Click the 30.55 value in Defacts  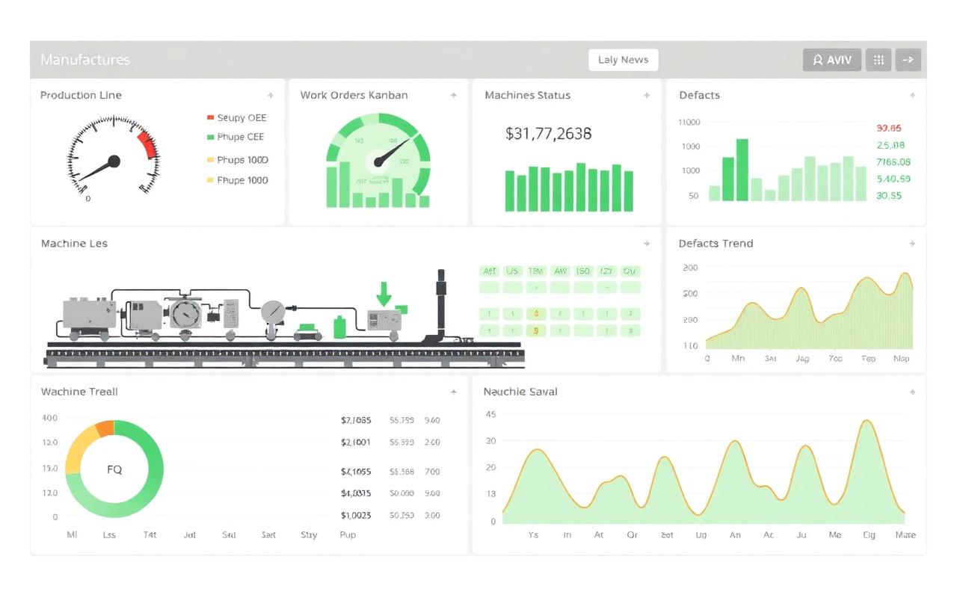889,196
